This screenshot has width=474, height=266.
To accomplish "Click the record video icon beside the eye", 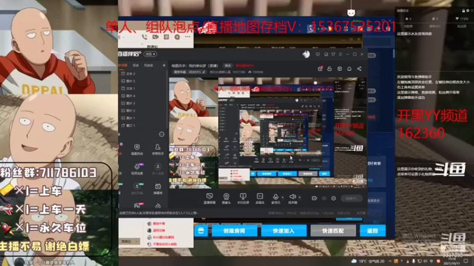I will click(315, 198).
